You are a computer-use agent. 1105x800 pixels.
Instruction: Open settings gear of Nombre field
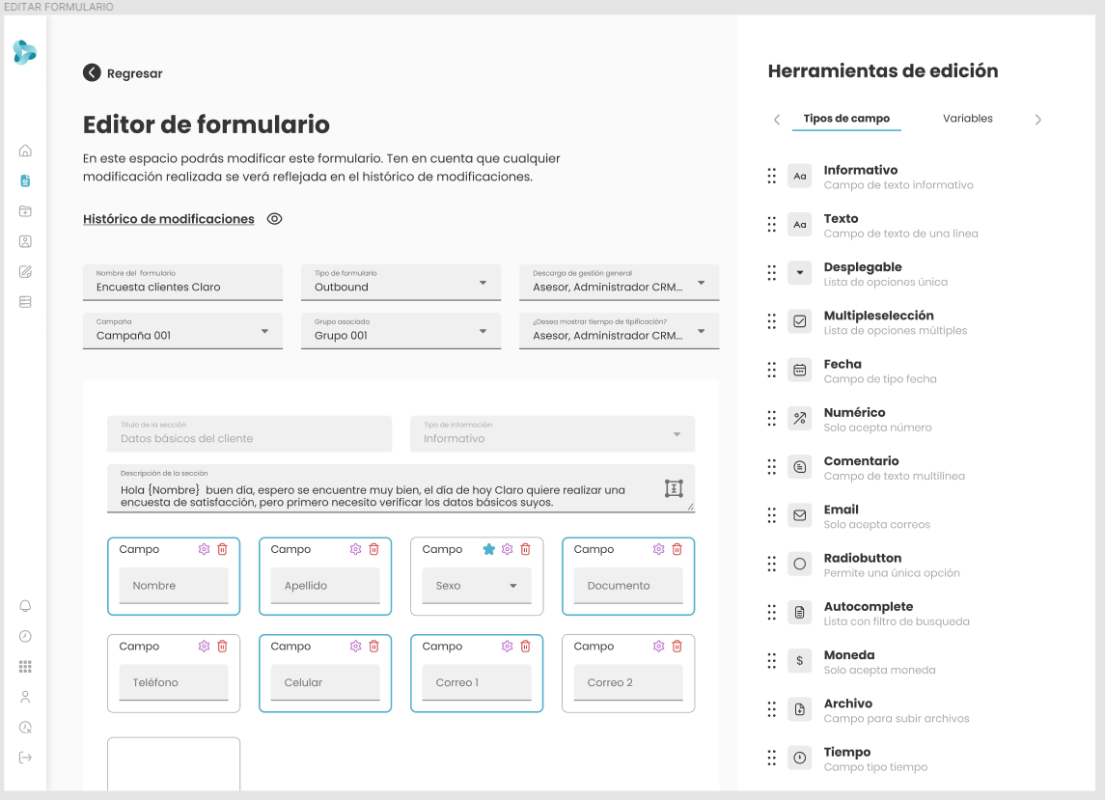(205, 549)
